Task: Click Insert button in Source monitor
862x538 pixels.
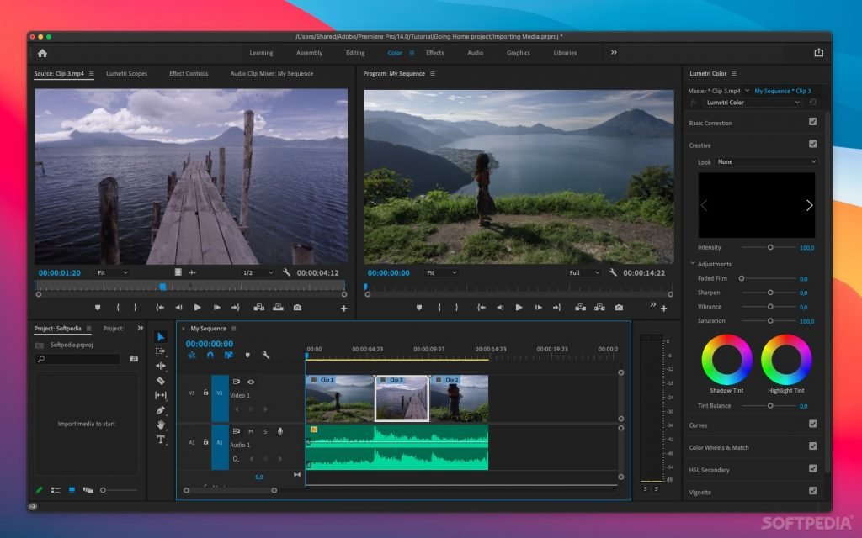Action: tap(259, 308)
